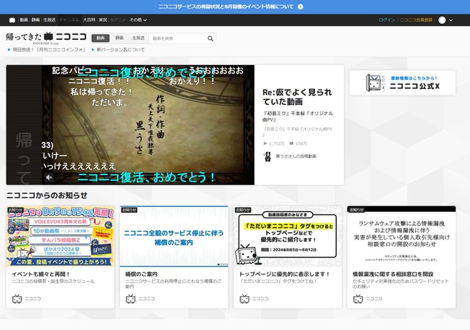Expand the その他 dropdown in the nav bar
Viewport: 470px width, 330px height.
click(x=138, y=20)
